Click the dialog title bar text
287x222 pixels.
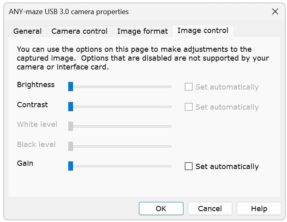coord(69,12)
